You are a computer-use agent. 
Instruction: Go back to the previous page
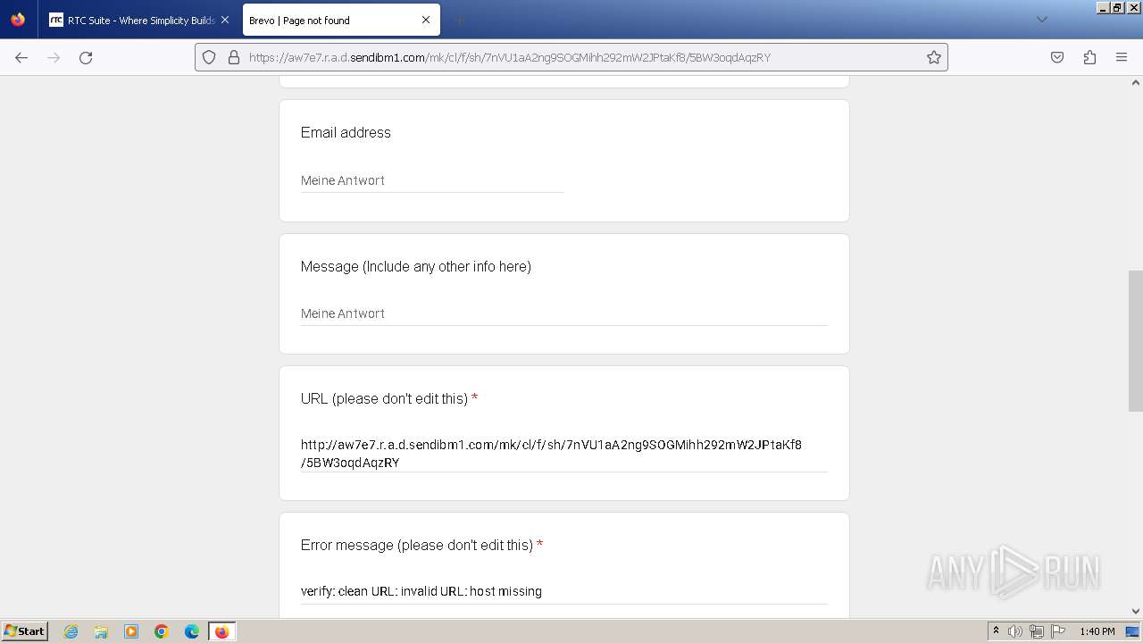coord(21,57)
